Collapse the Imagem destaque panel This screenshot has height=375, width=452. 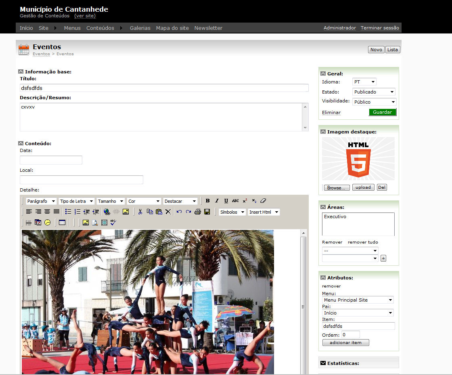tap(323, 132)
